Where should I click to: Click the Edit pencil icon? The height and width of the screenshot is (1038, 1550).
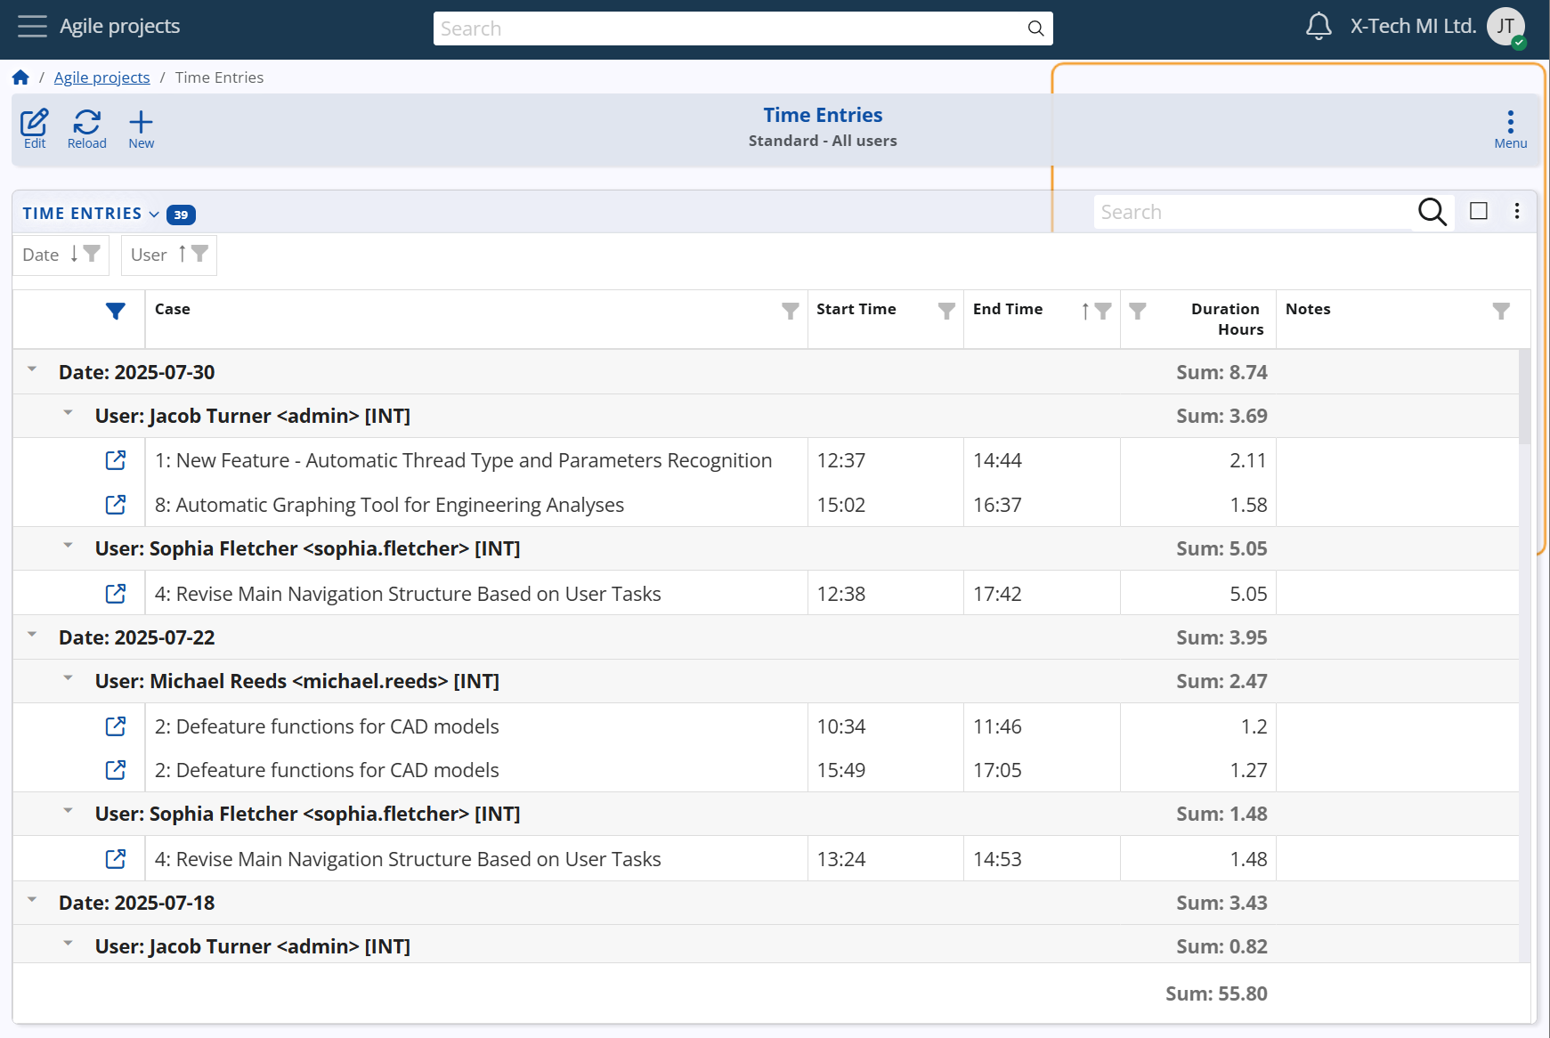35,128
